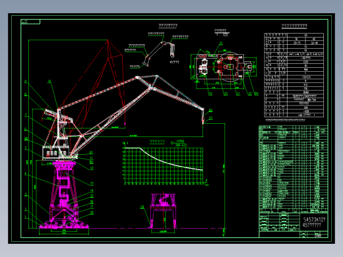
Task: Select the gantry front elevation view
Action: coord(163,211)
